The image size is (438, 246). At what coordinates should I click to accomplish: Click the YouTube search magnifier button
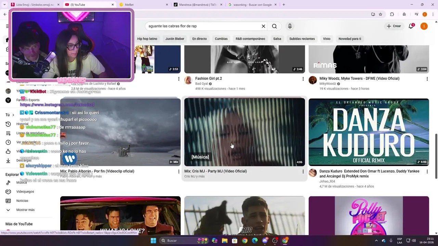click(274, 26)
